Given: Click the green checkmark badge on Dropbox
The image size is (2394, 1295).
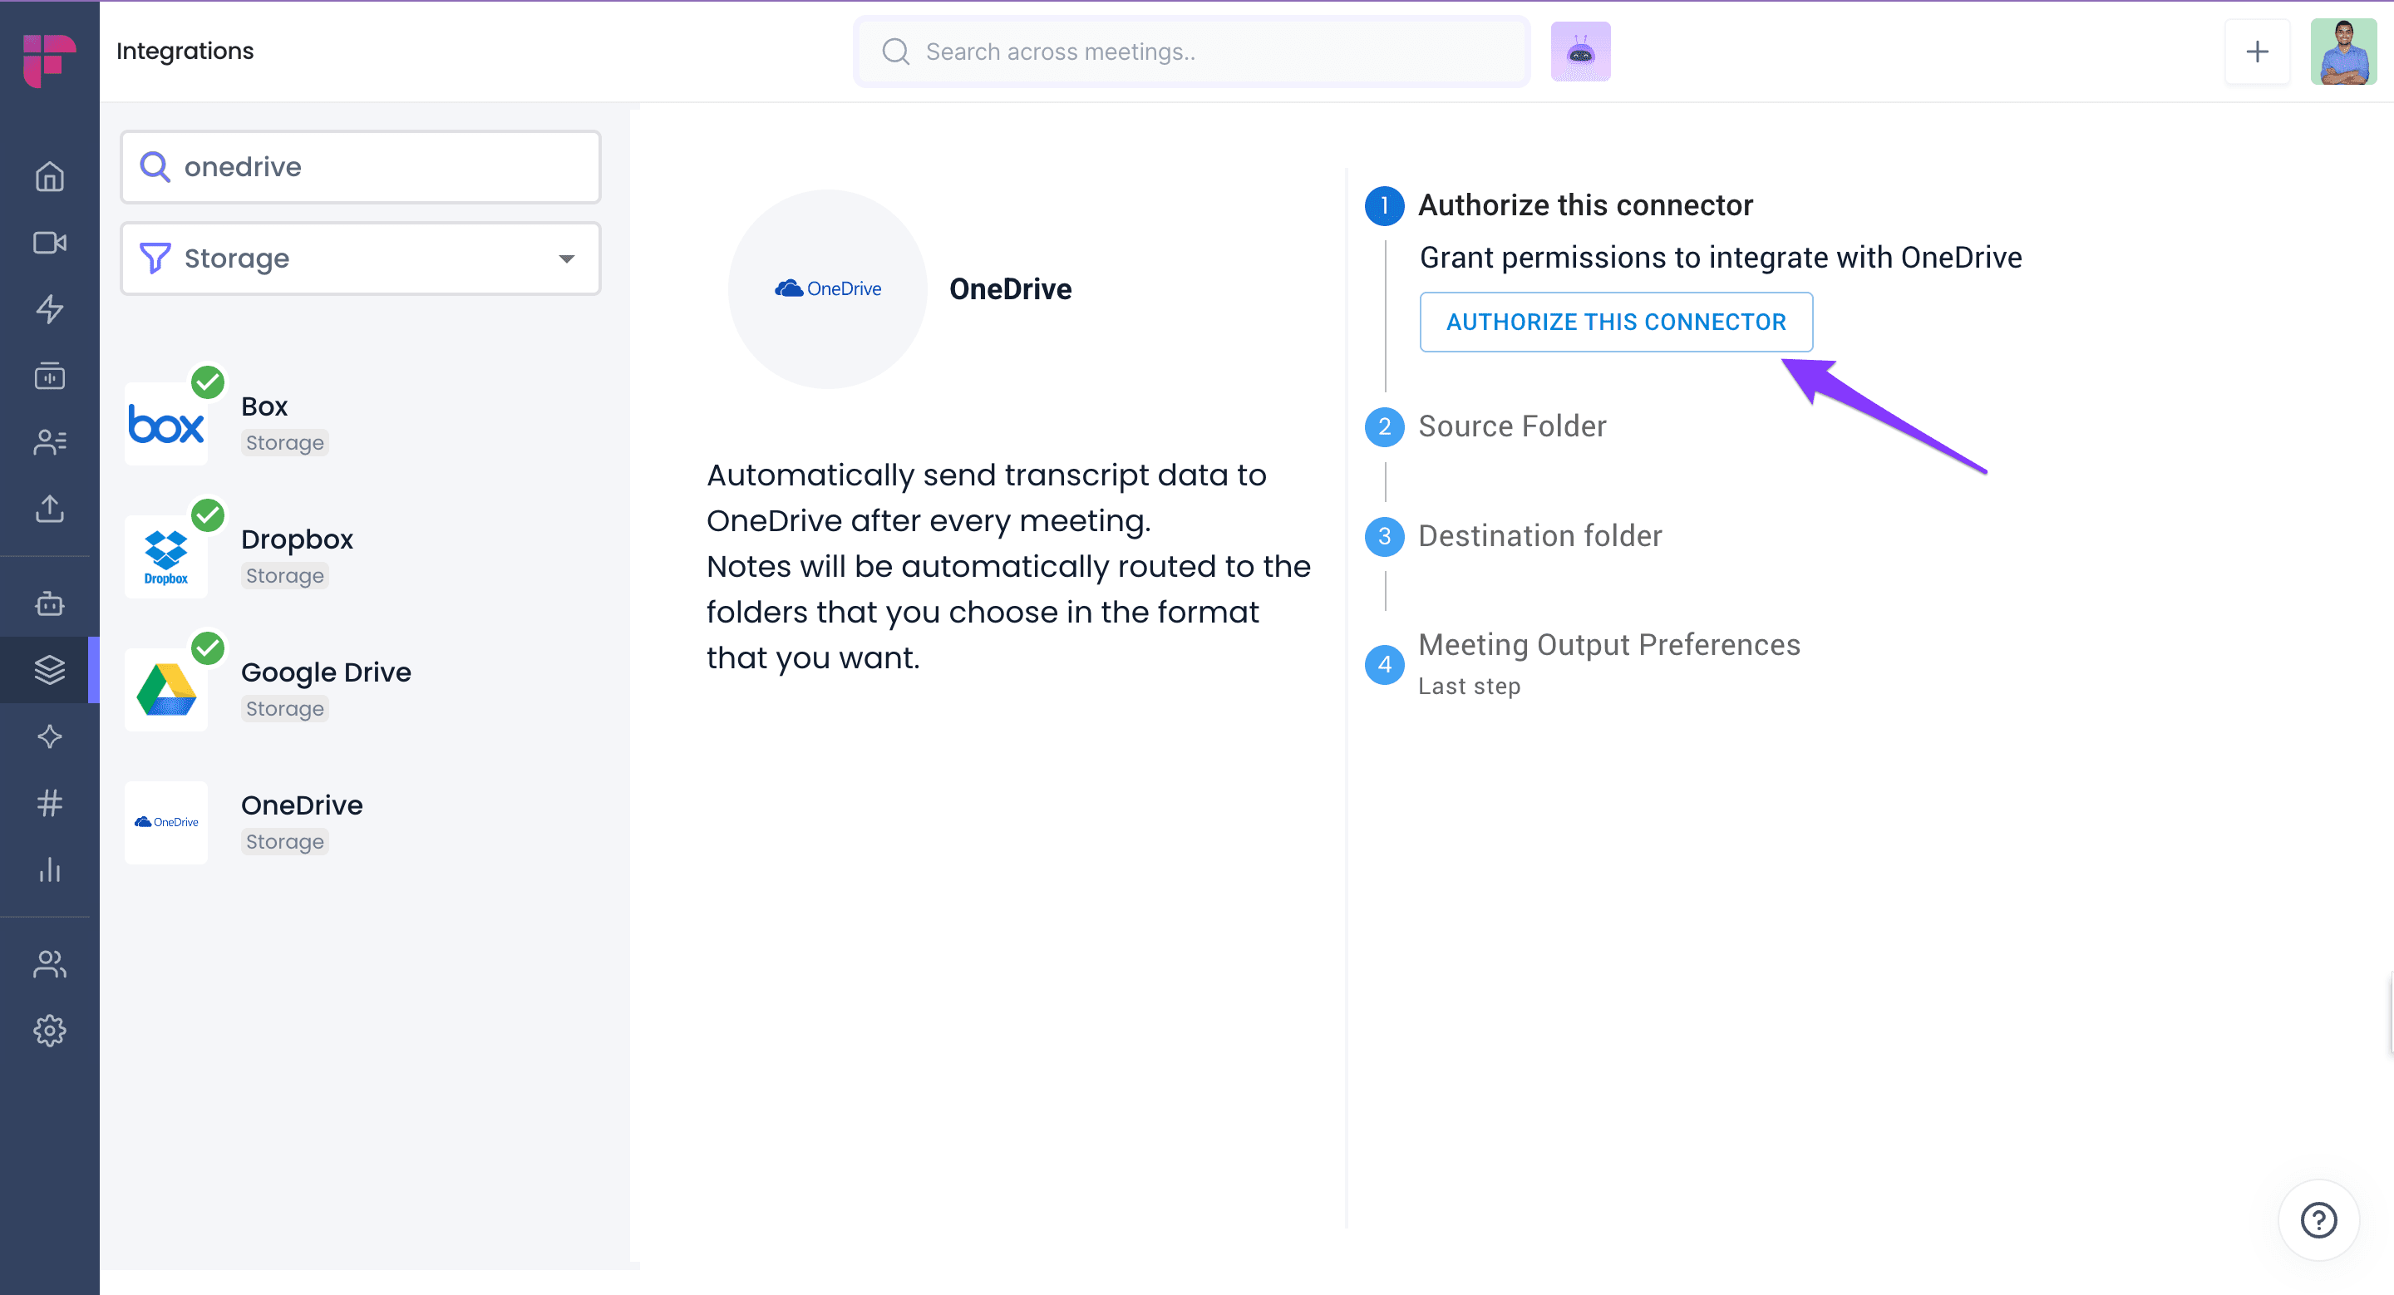Looking at the screenshot, I should point(207,515).
